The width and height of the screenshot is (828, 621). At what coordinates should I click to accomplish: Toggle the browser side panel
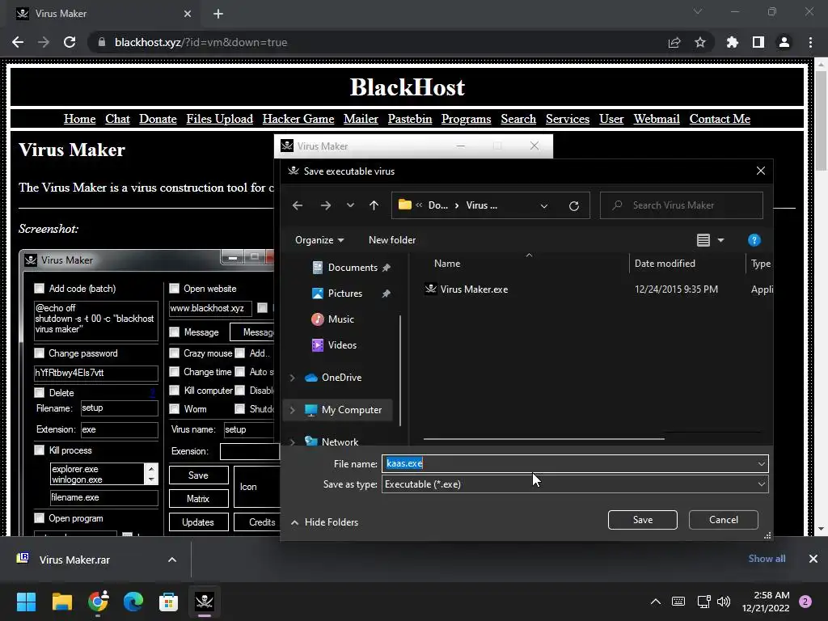(x=758, y=42)
